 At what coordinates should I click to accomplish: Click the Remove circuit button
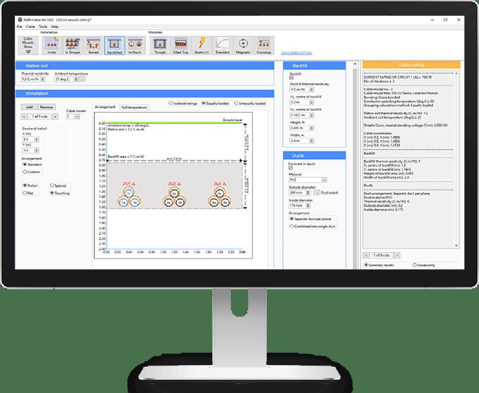tap(46, 107)
